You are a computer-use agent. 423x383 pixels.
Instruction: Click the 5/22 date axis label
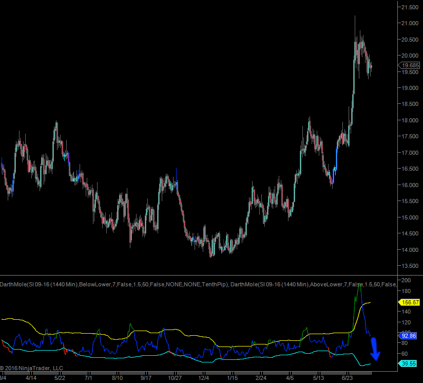[x=60, y=378]
